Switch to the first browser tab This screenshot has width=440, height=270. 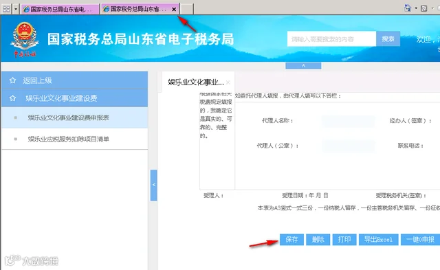tap(60, 9)
